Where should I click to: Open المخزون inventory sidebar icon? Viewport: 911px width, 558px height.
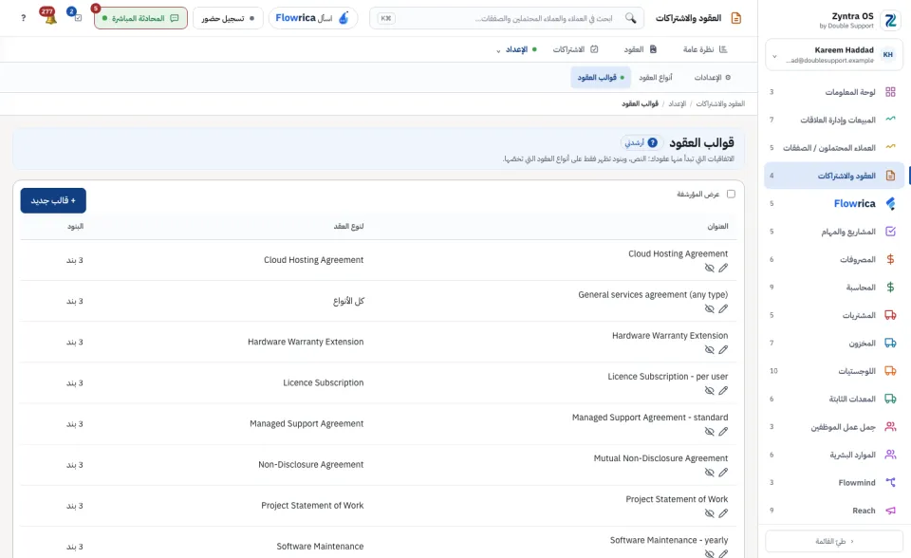tap(890, 343)
